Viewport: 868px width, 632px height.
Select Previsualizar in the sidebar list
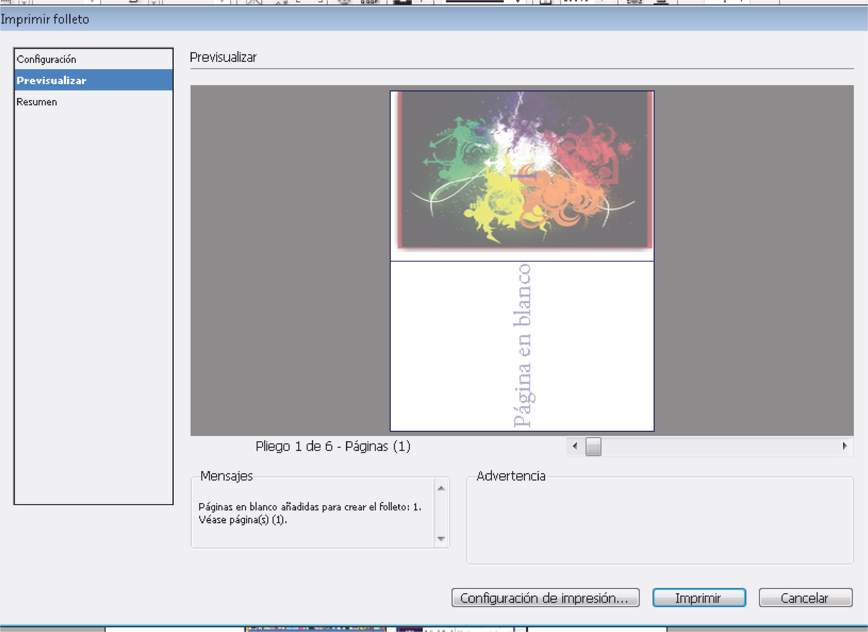tap(93, 80)
